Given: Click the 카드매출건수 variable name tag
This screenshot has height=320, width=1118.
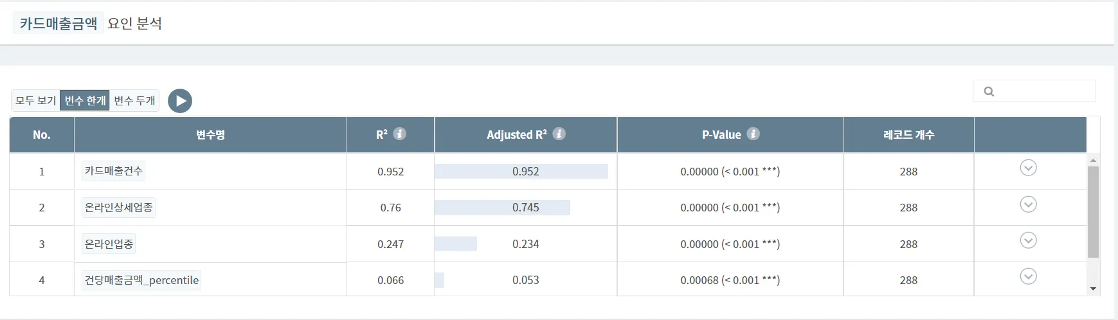Looking at the screenshot, I should point(114,171).
